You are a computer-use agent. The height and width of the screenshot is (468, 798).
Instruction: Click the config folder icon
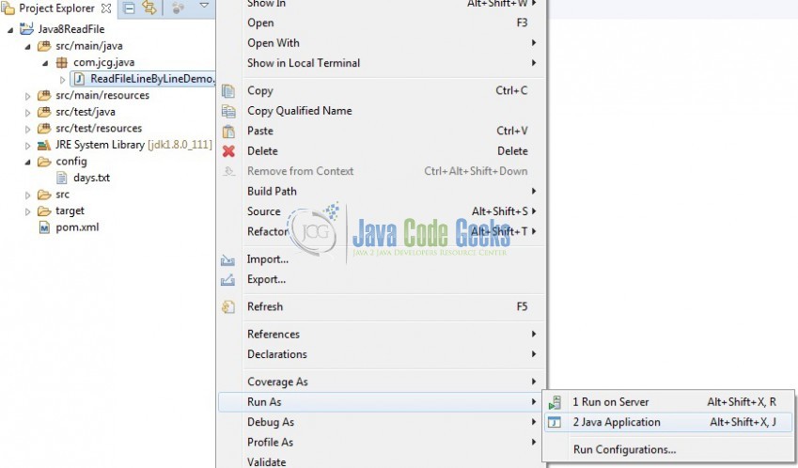pyautogui.click(x=44, y=162)
